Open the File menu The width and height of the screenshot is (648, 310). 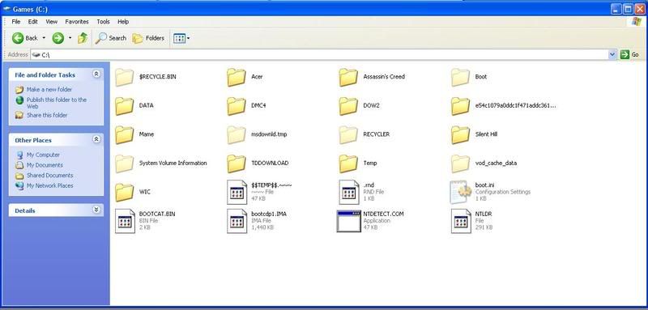click(16, 22)
